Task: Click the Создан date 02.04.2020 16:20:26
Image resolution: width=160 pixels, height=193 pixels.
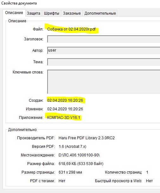Action: (65, 100)
